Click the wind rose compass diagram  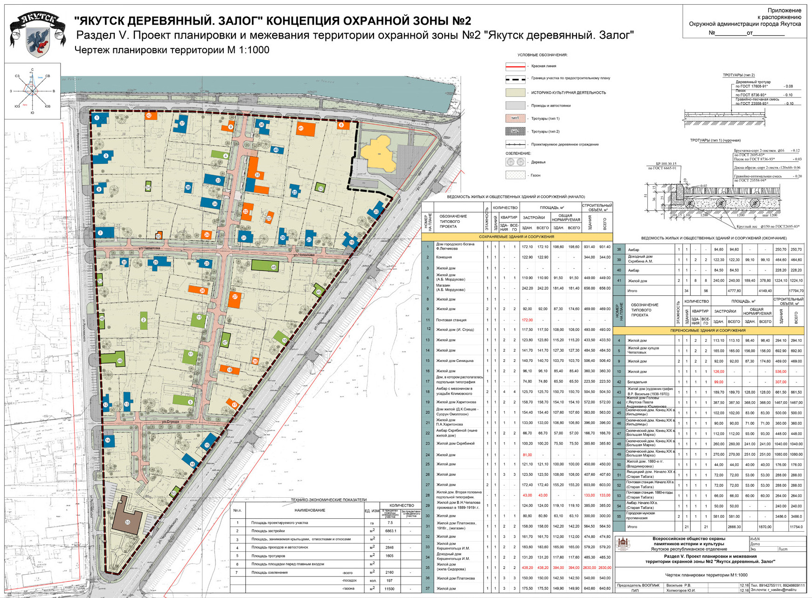click(x=32, y=91)
